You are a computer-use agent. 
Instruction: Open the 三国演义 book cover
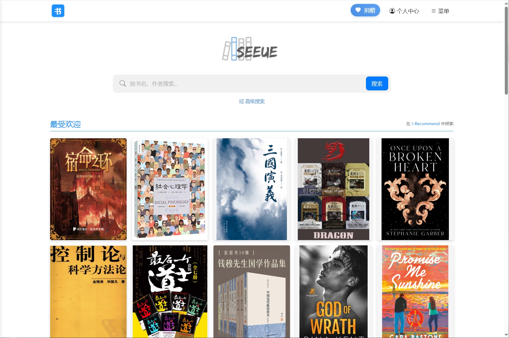click(x=252, y=189)
